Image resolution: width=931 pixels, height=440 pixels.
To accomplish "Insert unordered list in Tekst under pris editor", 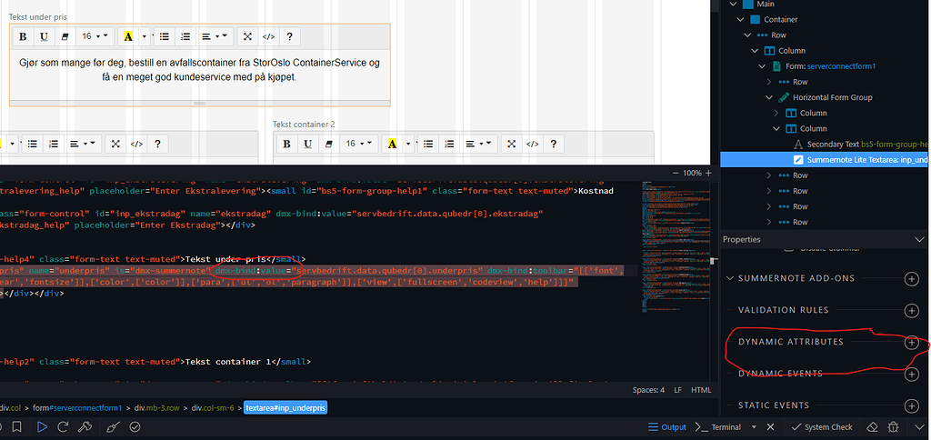I will 165,36.
